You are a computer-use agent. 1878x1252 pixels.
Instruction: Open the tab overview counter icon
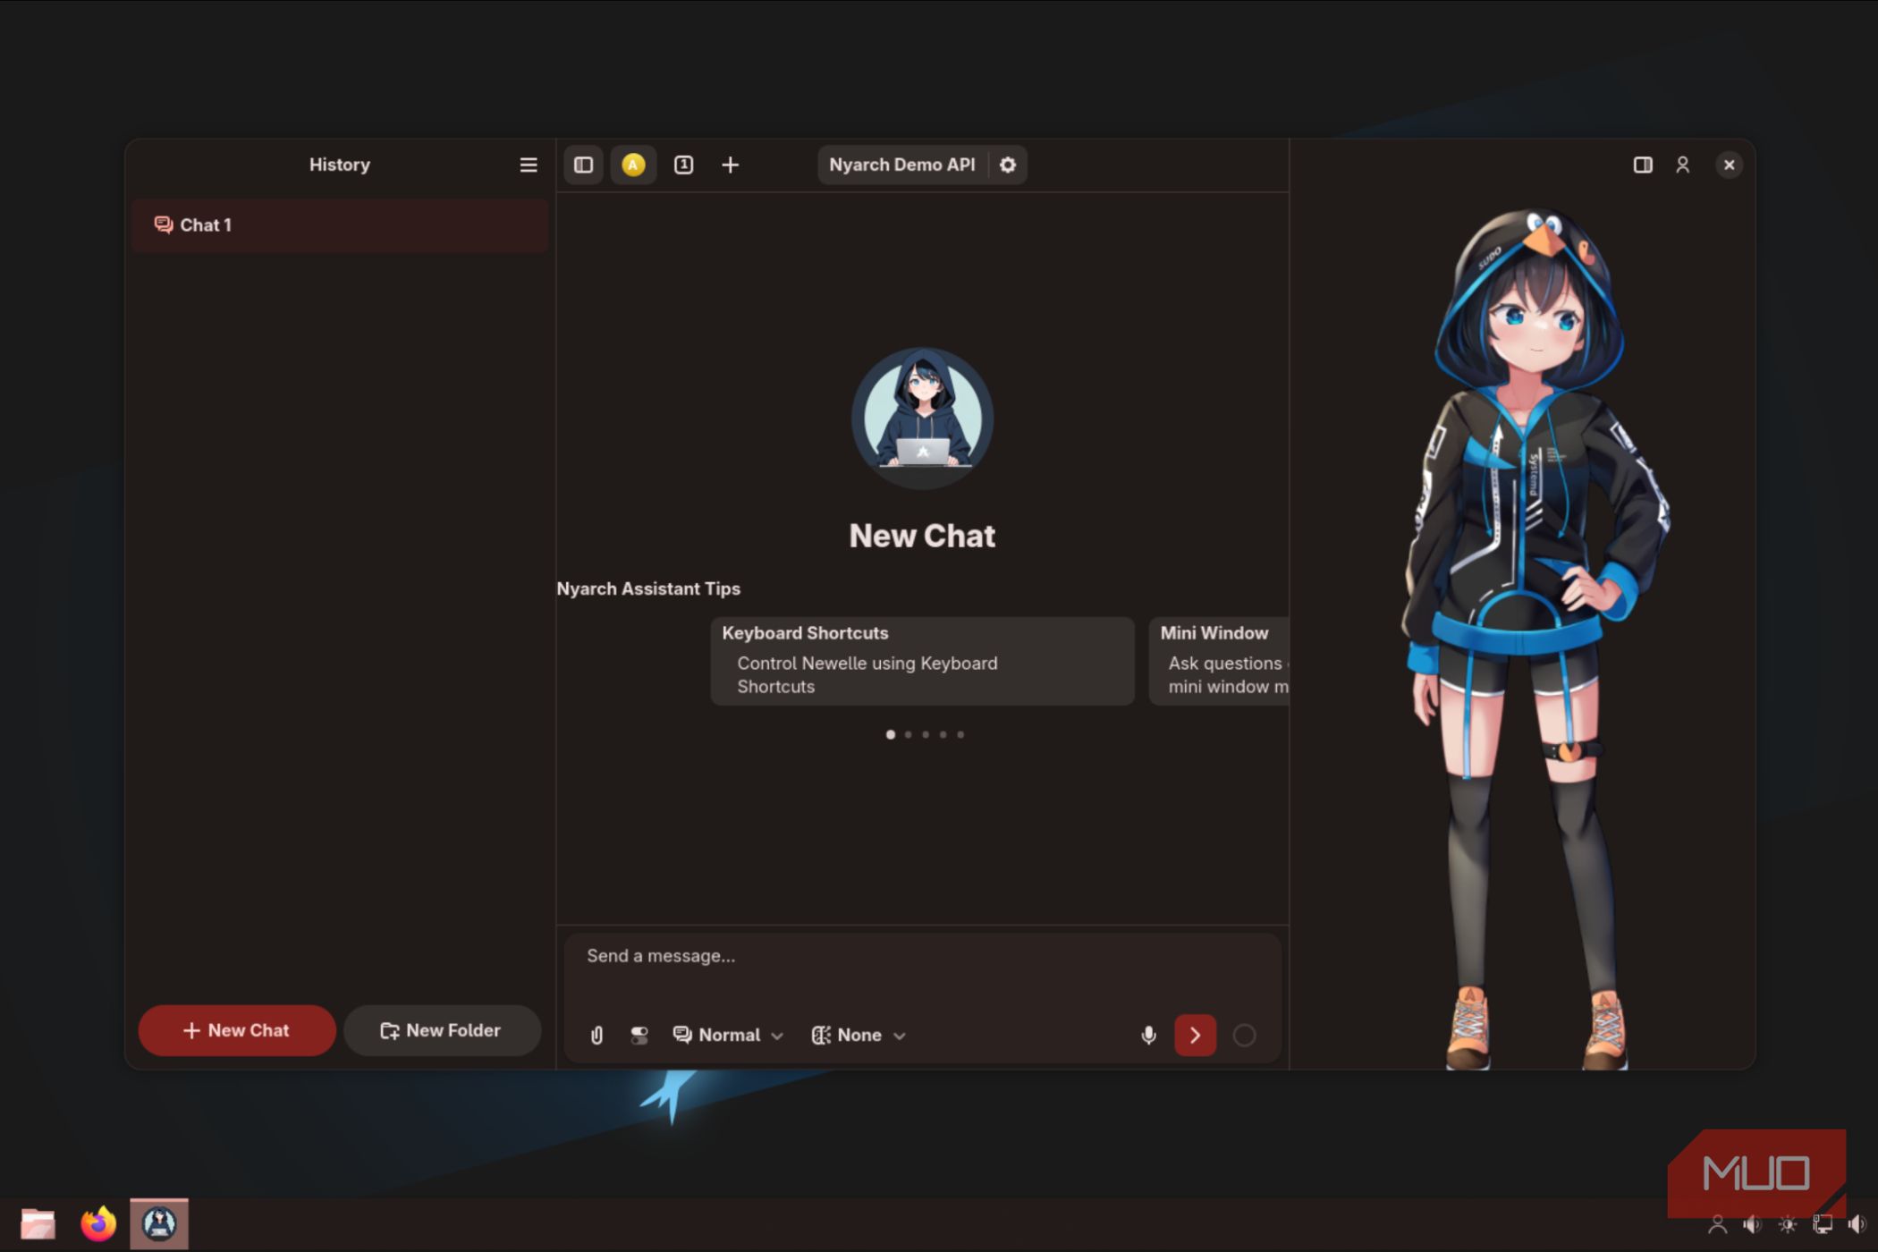[683, 165]
